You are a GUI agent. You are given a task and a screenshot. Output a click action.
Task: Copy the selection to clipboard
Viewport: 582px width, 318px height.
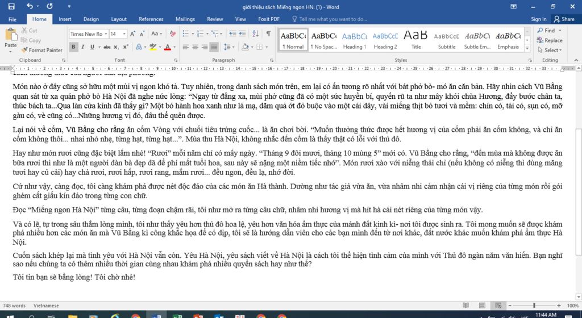point(31,40)
